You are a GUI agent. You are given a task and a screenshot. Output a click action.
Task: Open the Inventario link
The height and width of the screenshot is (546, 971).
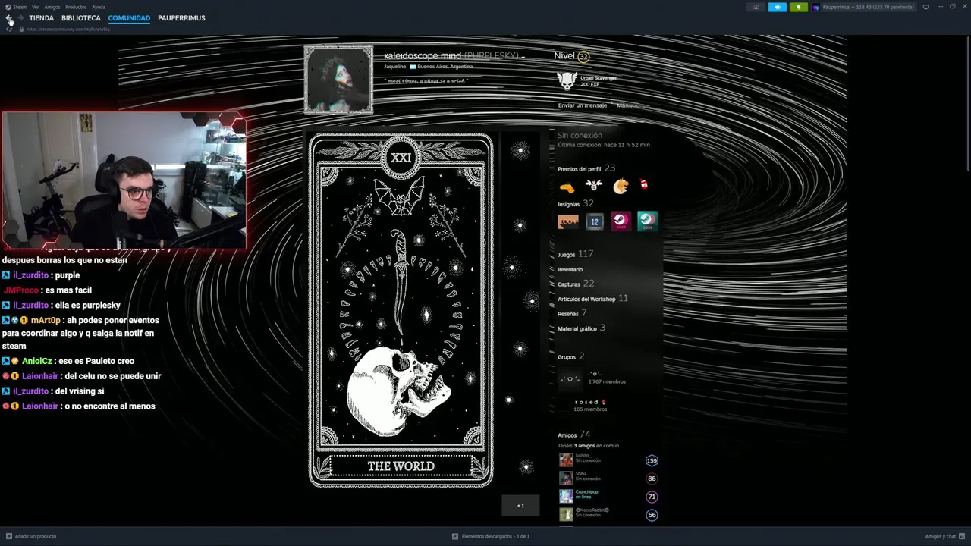(570, 269)
